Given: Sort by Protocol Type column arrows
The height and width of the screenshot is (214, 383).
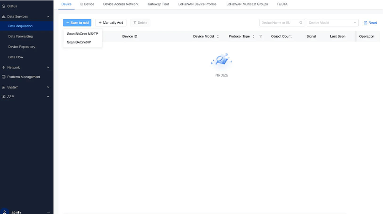Looking at the screenshot, I should (253, 37).
